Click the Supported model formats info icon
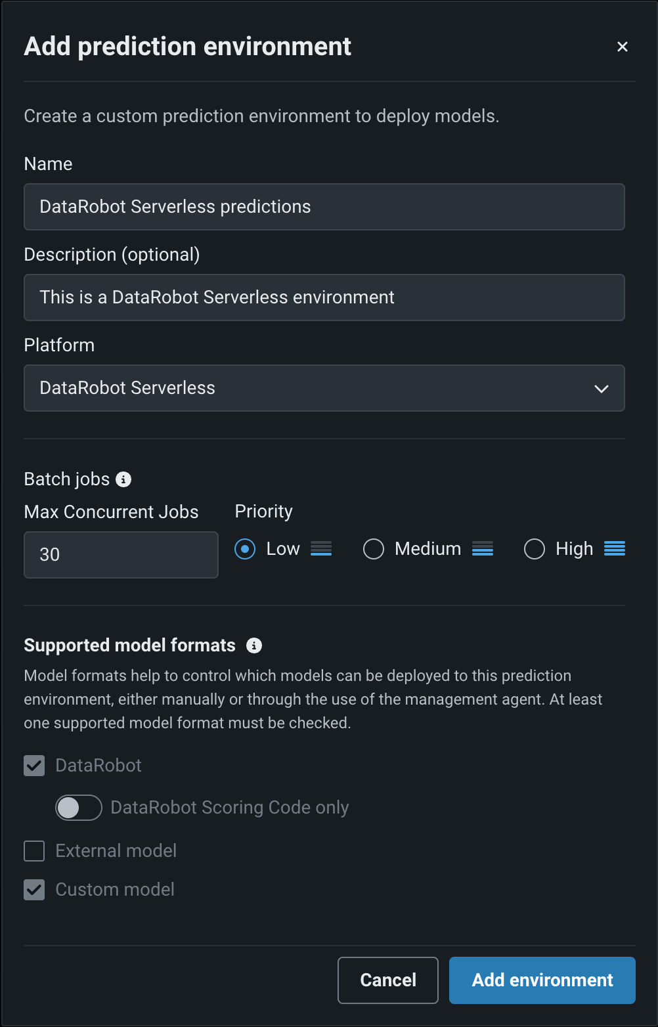 coord(254,645)
